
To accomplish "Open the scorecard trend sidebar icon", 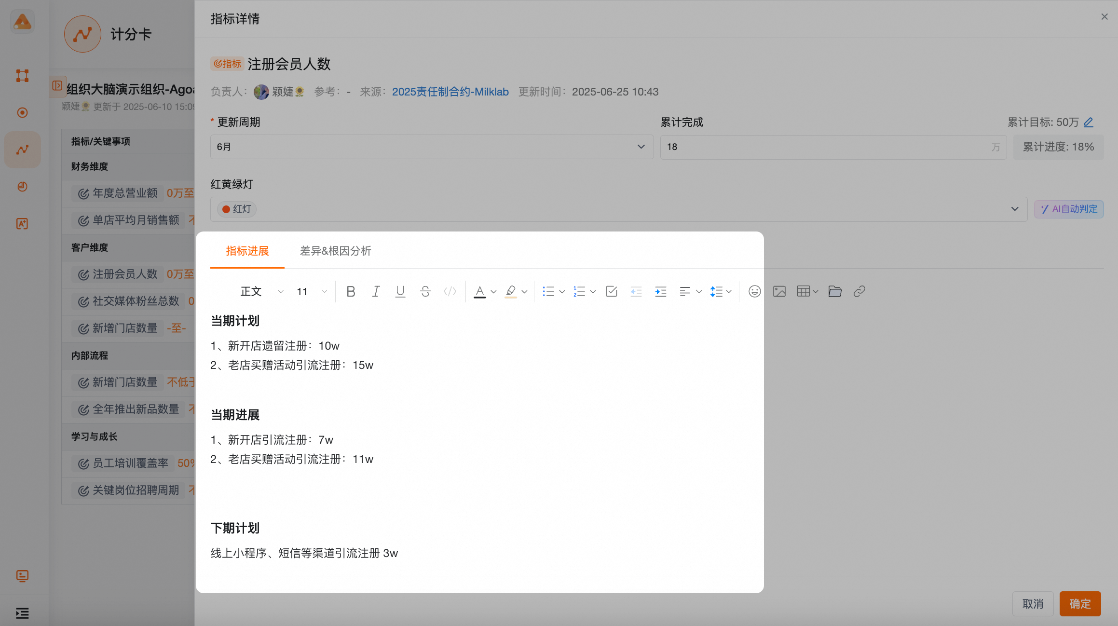I will click(22, 150).
